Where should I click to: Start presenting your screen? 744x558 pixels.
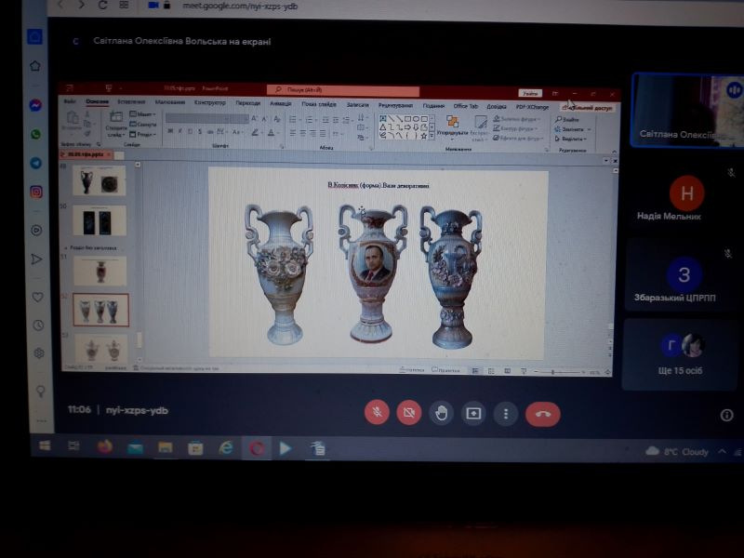pyautogui.click(x=473, y=414)
